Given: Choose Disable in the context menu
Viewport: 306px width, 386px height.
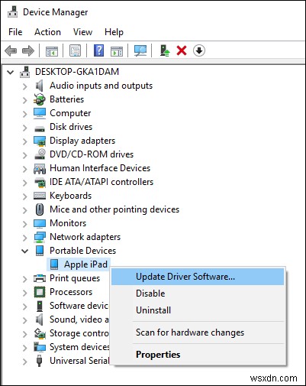Looking at the screenshot, I should tap(198, 294).
